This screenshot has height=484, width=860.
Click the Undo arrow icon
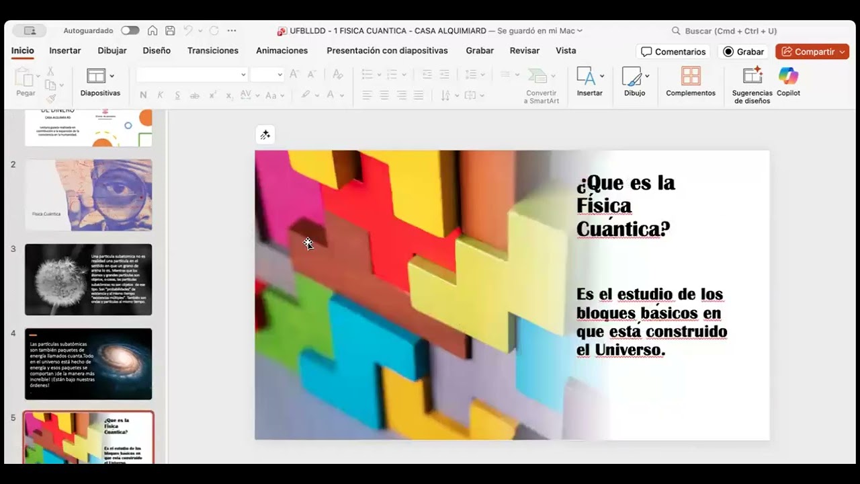click(x=187, y=30)
